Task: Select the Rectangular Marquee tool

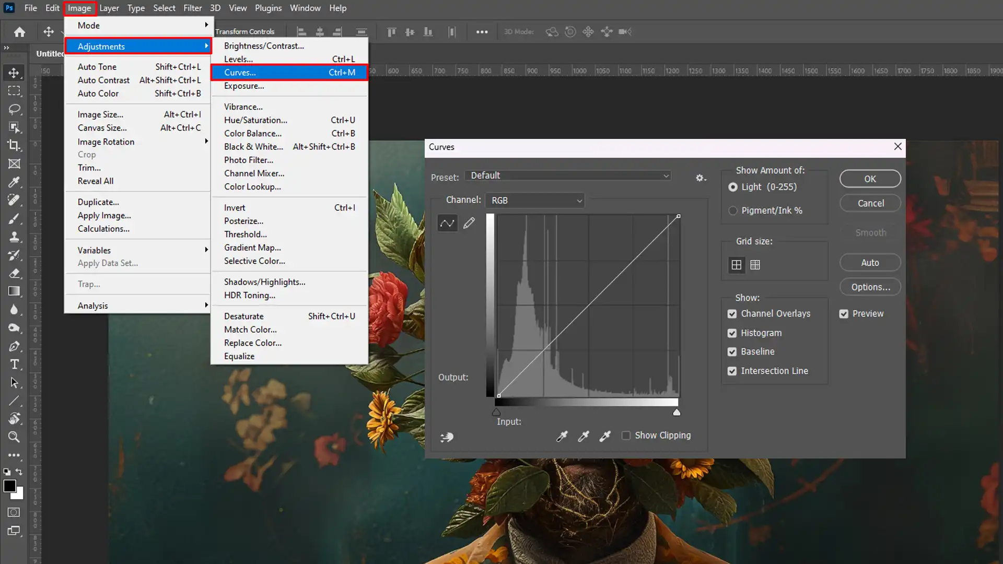Action: [14, 91]
